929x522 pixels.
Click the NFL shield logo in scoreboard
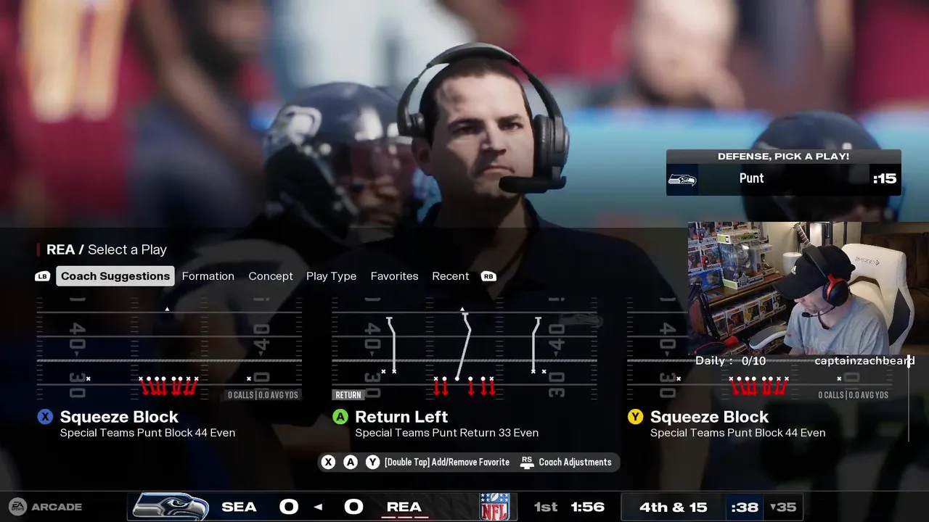pyautogui.click(x=494, y=507)
